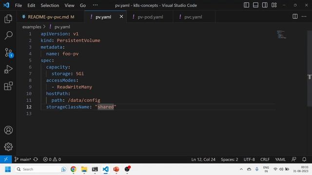Click the editor vertical scrollbar

[x=310, y=69]
